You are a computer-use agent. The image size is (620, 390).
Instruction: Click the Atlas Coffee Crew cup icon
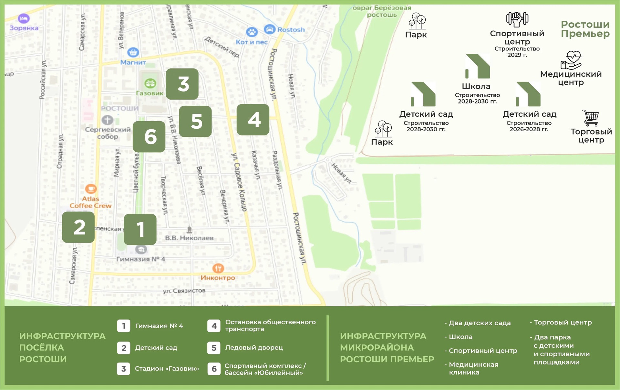coord(91,189)
